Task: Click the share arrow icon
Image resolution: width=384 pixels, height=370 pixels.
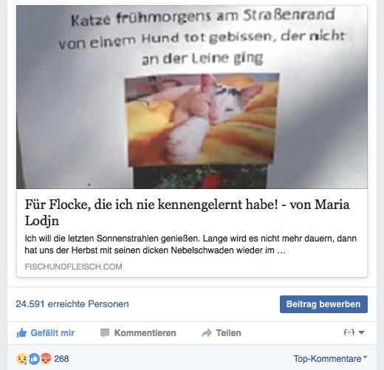Action: click(207, 333)
